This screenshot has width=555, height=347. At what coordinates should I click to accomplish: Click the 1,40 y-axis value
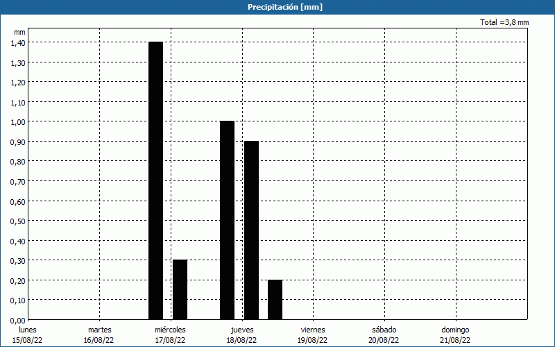(x=18, y=43)
